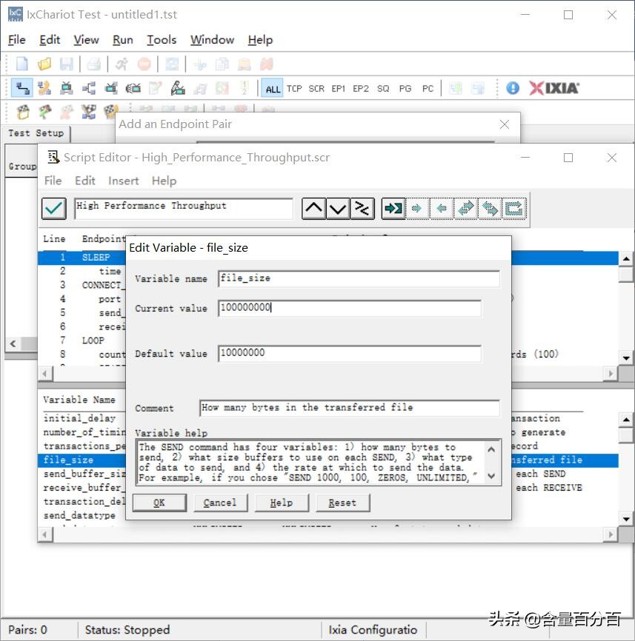Toggle the EP1 filter button
The image size is (635, 641).
[x=339, y=89]
